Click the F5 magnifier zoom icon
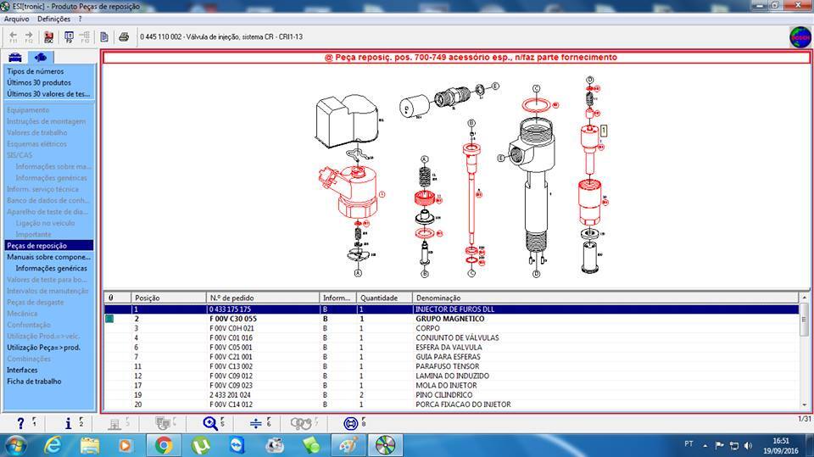The height and width of the screenshot is (457, 814). coord(210,424)
